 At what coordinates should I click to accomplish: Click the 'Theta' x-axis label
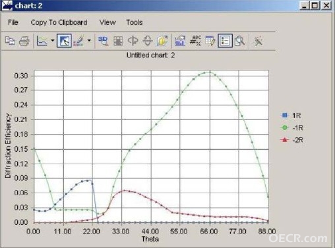click(x=150, y=239)
